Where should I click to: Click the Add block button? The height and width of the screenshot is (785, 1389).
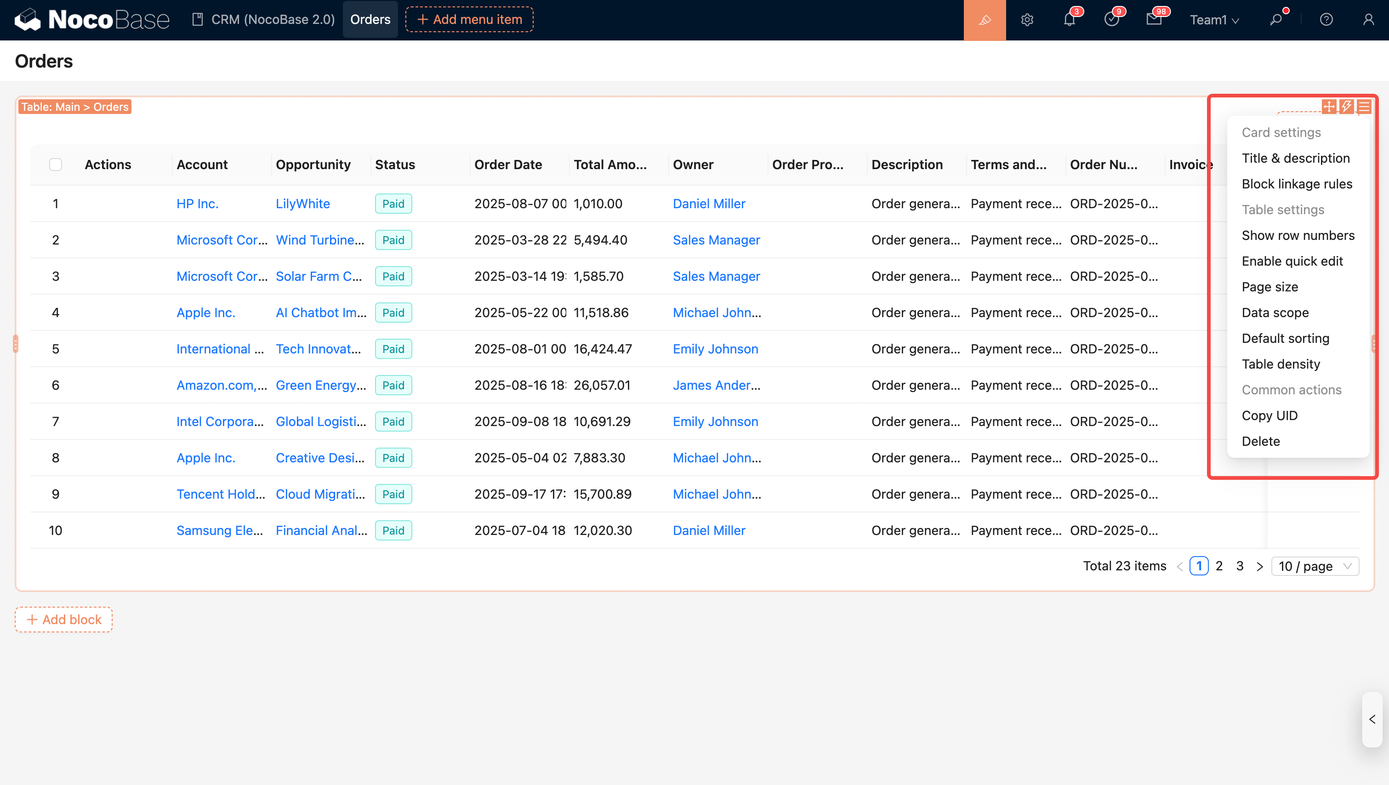point(63,620)
